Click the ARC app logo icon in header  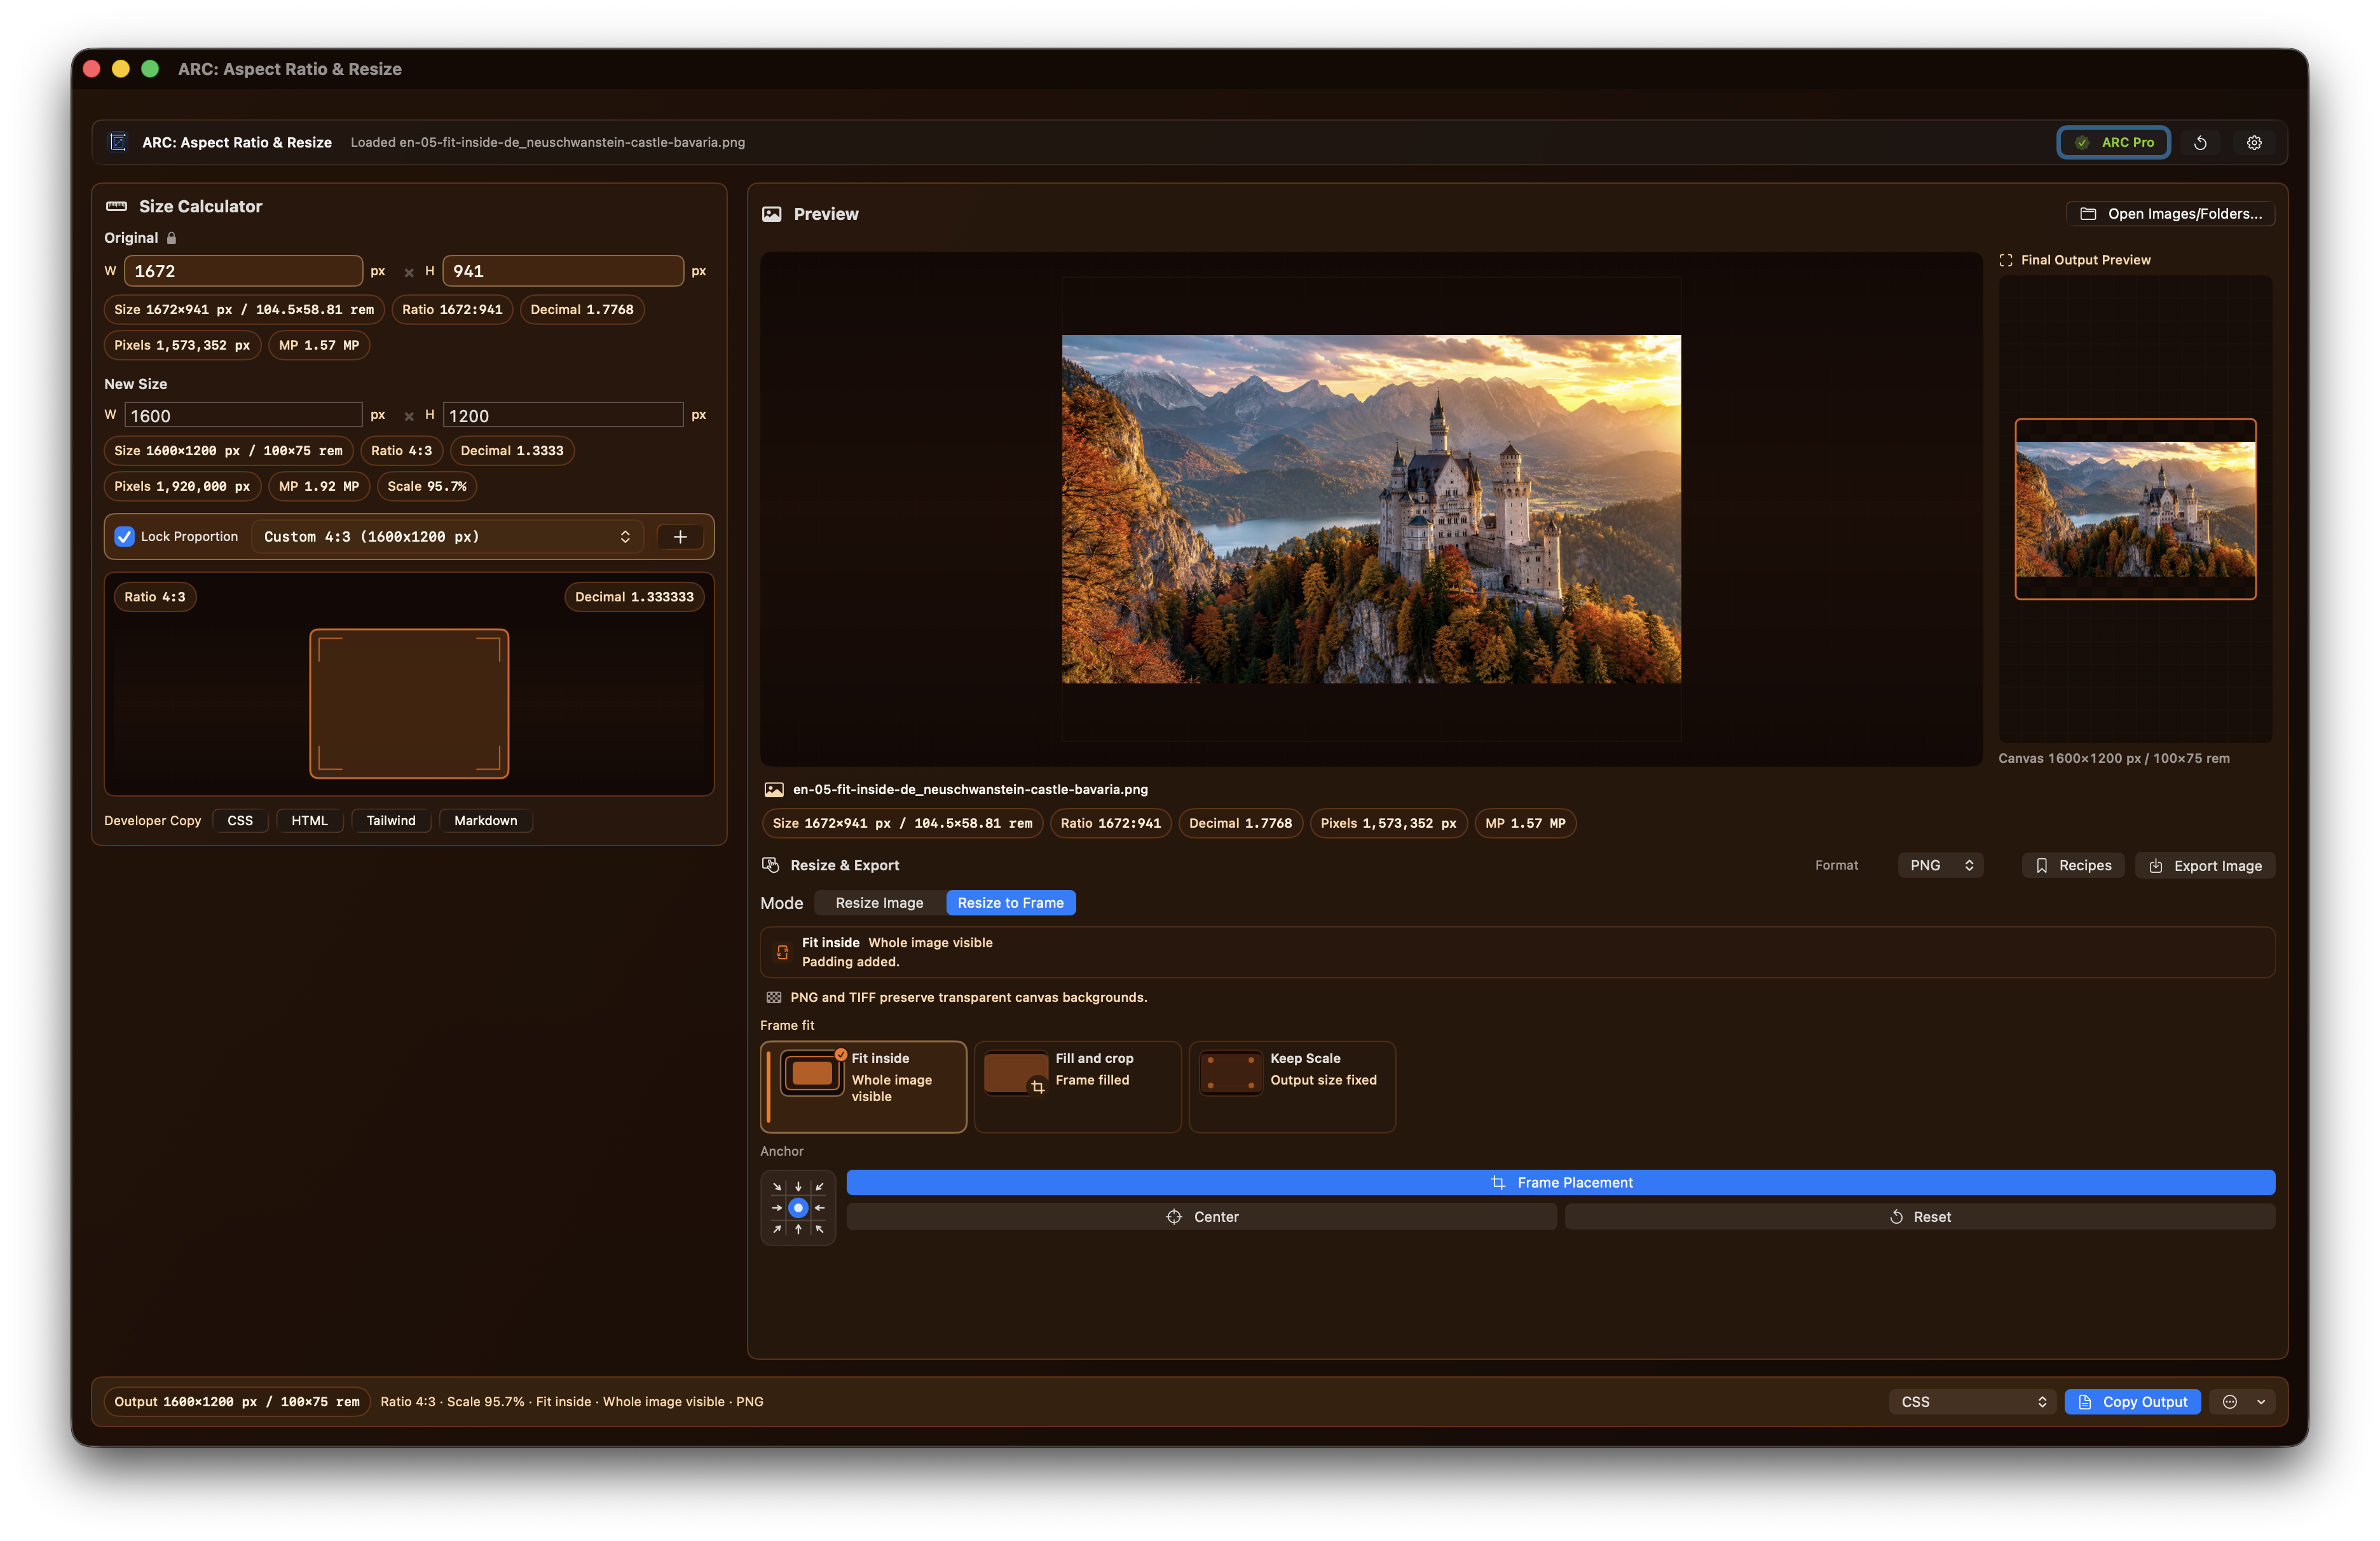click(118, 142)
